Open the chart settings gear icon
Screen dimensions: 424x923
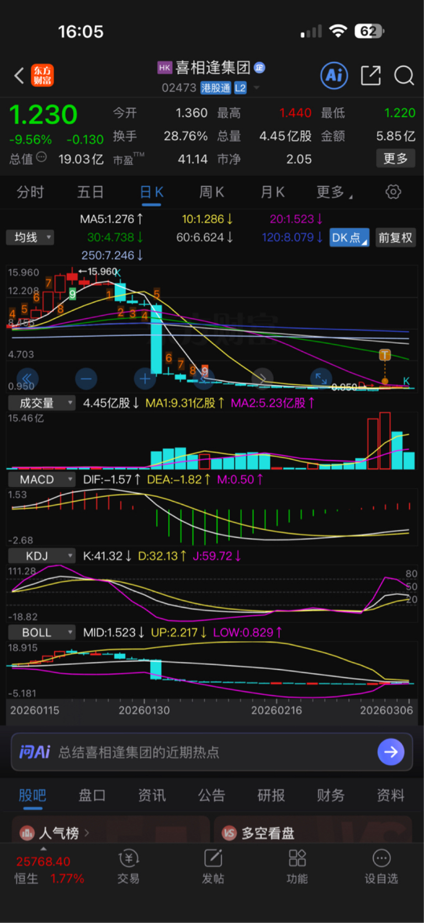point(393,192)
